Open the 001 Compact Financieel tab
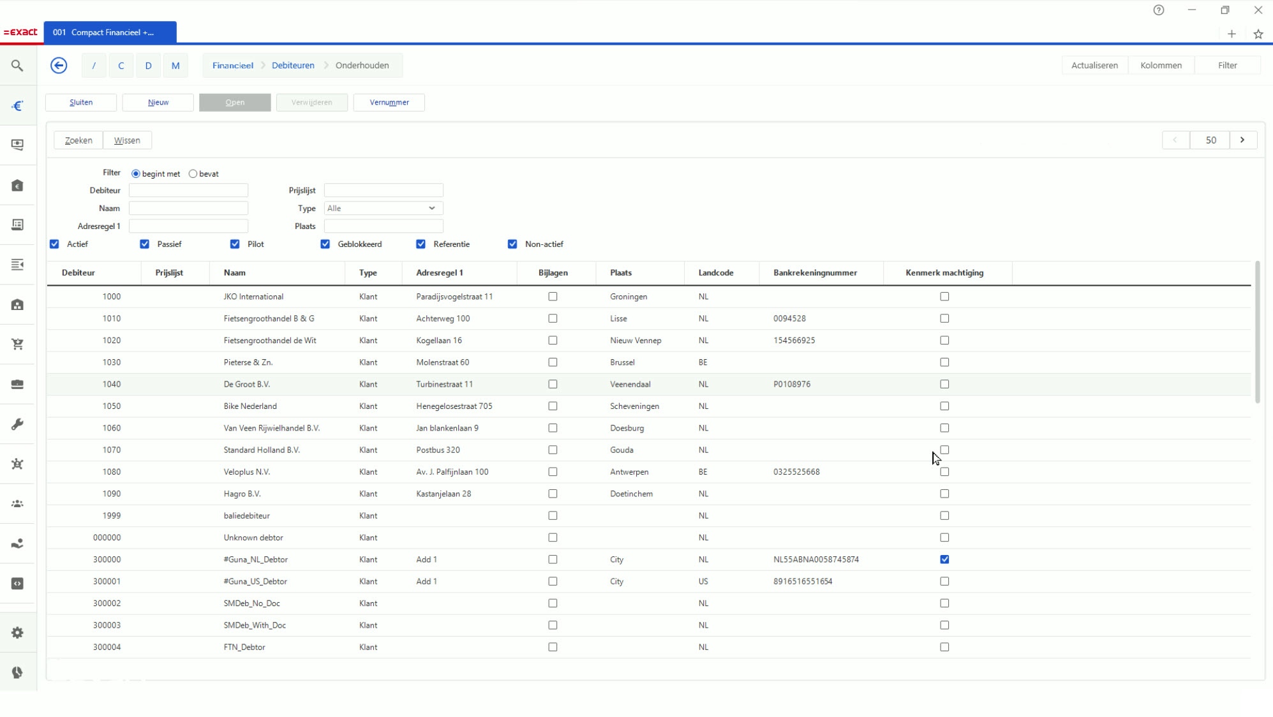The image size is (1273, 717). (x=110, y=32)
